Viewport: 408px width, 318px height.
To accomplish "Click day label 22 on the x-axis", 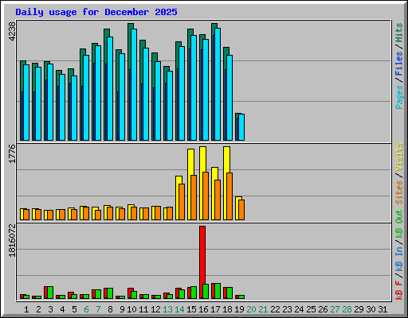I will (x=275, y=309).
